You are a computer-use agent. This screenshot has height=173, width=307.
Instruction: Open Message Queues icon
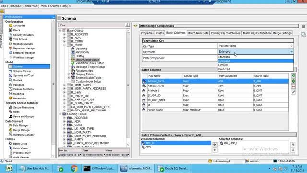click(x=11, y=44)
